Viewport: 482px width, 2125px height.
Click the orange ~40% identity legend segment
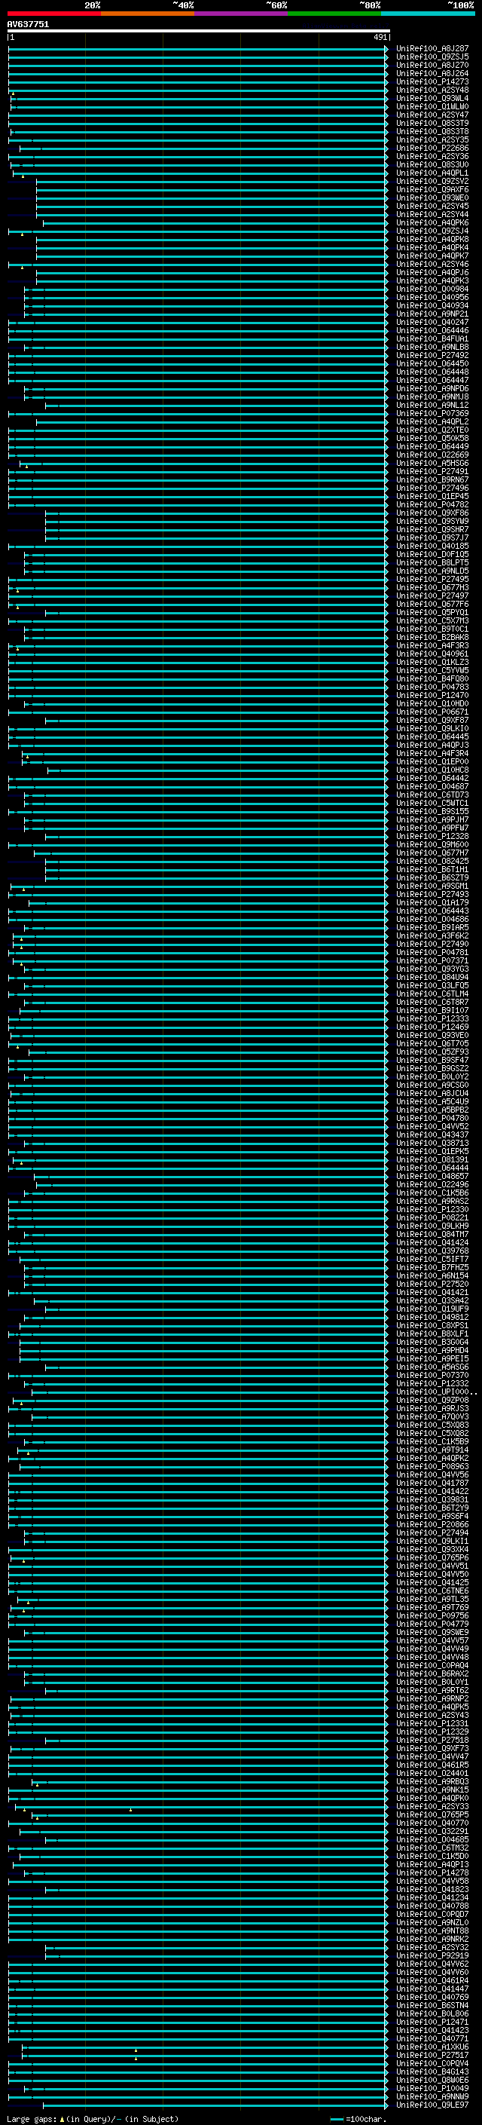(148, 14)
